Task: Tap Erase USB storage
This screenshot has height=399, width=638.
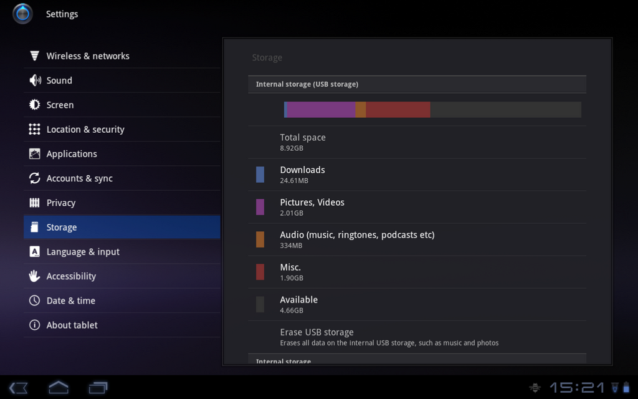Action: 417,337
